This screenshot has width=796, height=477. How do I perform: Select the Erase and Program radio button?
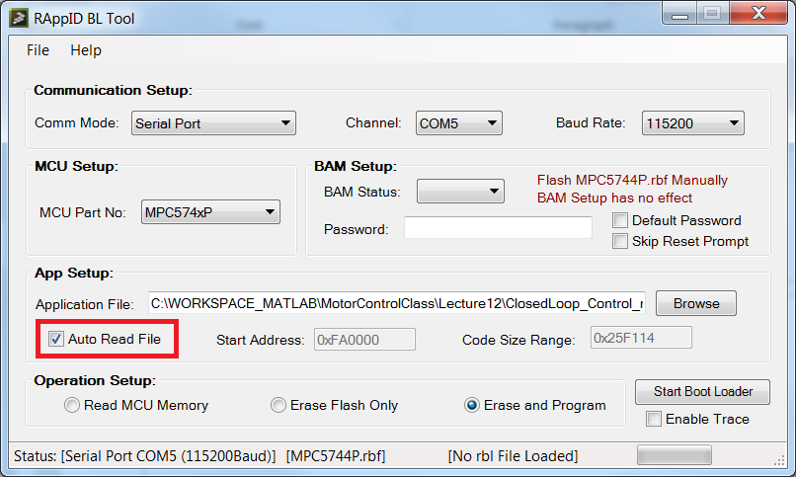point(472,405)
